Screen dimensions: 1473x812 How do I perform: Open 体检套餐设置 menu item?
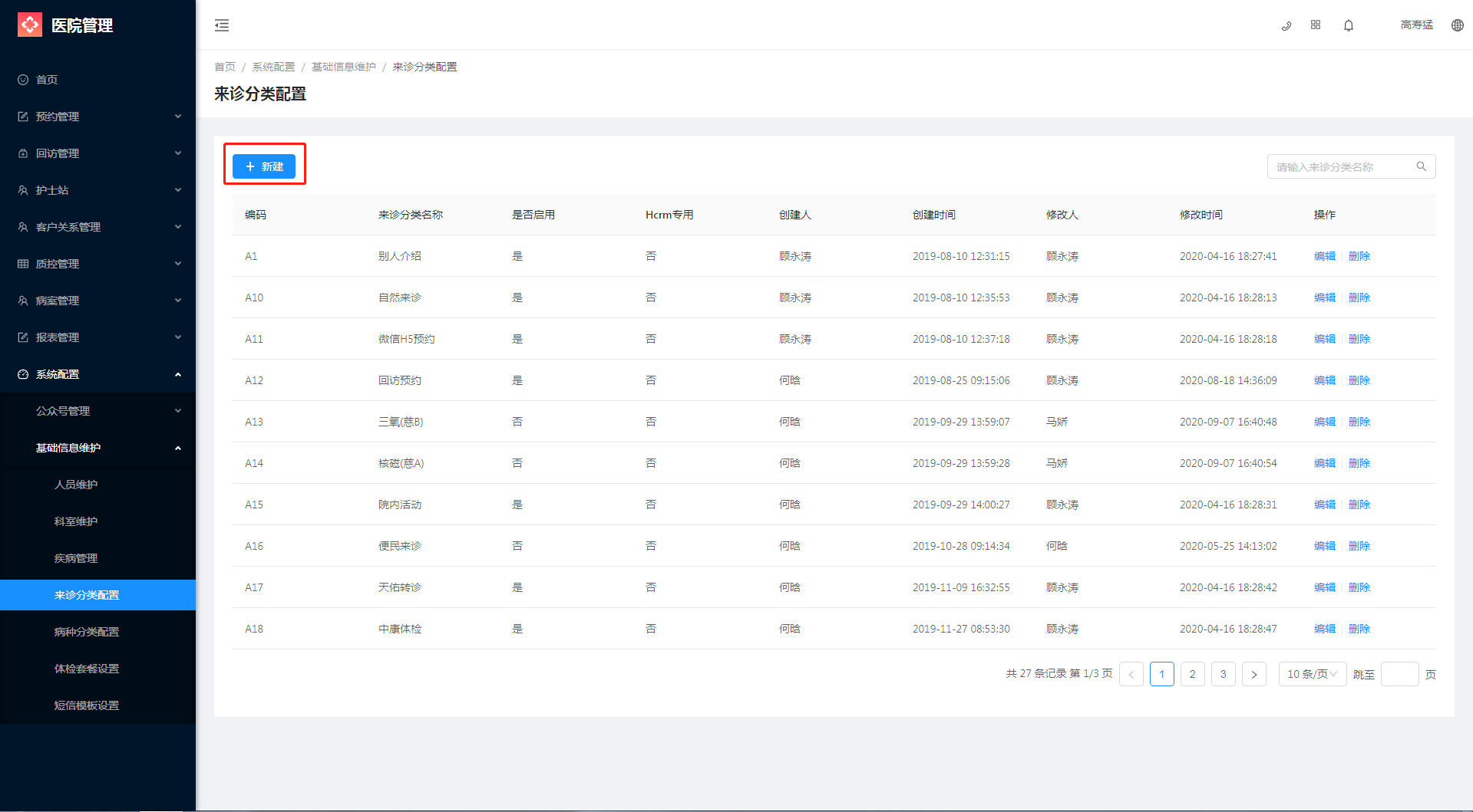pos(98,669)
